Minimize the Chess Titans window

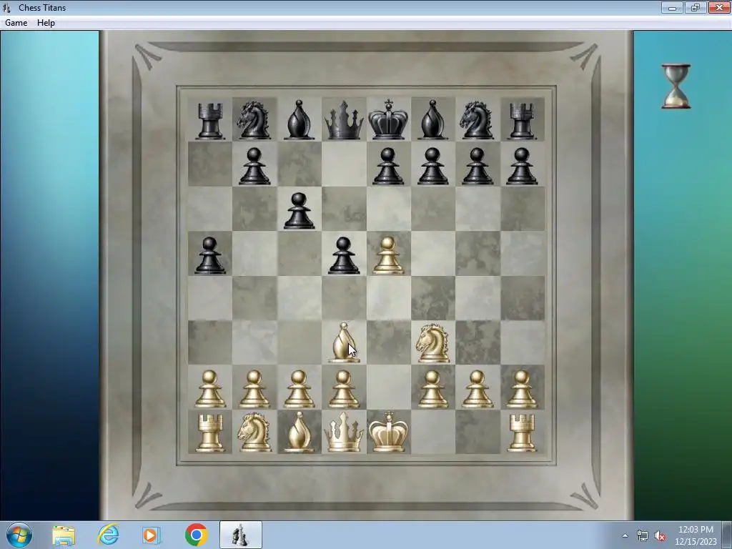tap(672, 7)
